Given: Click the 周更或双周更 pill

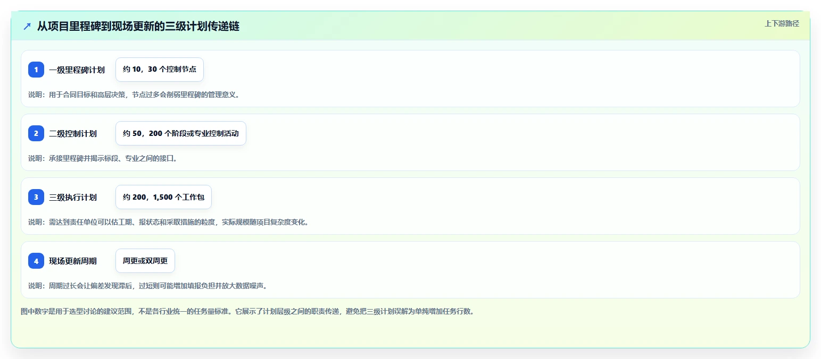Looking at the screenshot, I should [145, 261].
